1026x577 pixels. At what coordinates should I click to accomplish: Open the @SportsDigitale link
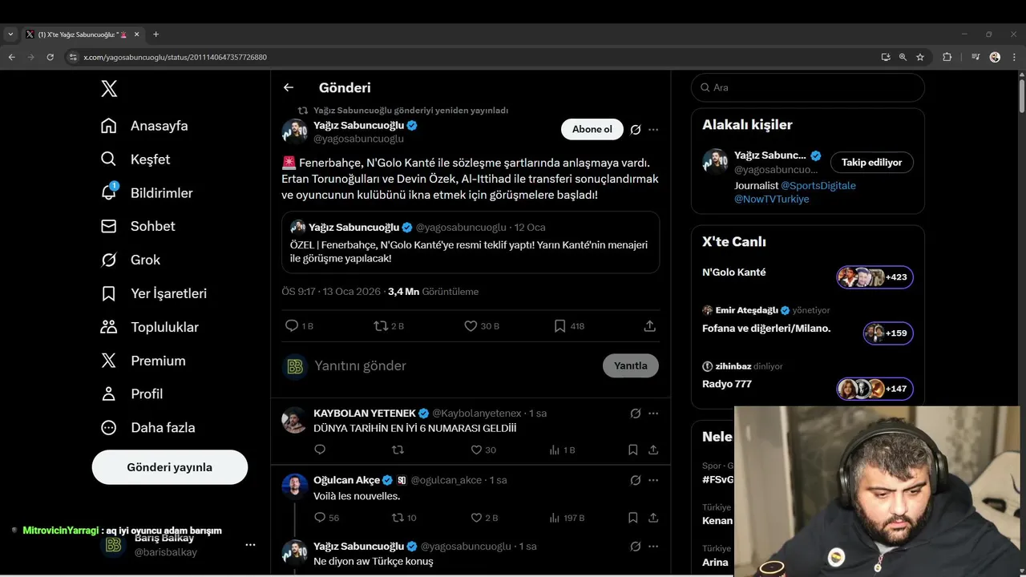pyautogui.click(x=818, y=186)
